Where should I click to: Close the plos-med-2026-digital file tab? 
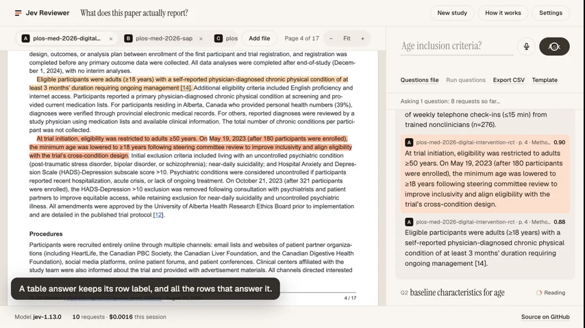point(111,39)
